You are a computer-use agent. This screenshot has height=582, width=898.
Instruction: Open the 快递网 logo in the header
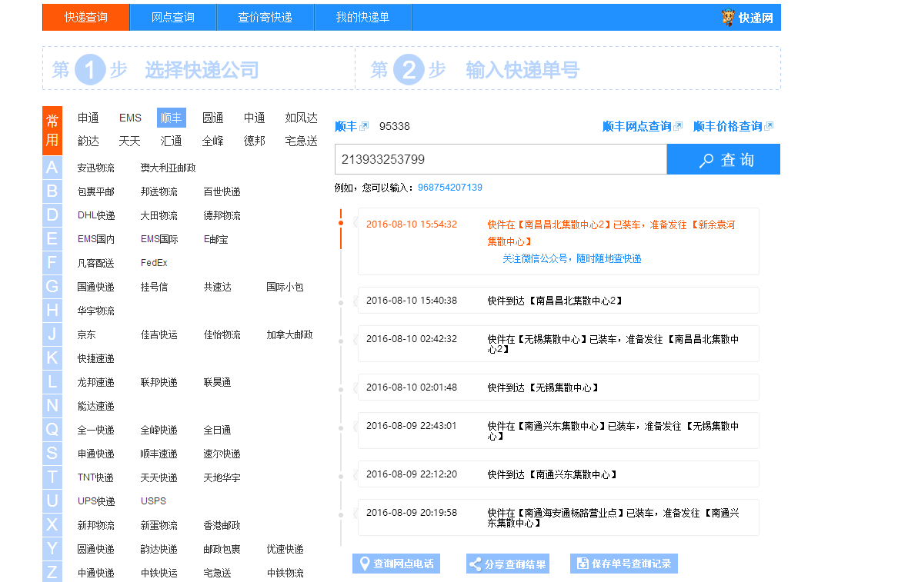pyautogui.click(x=747, y=18)
